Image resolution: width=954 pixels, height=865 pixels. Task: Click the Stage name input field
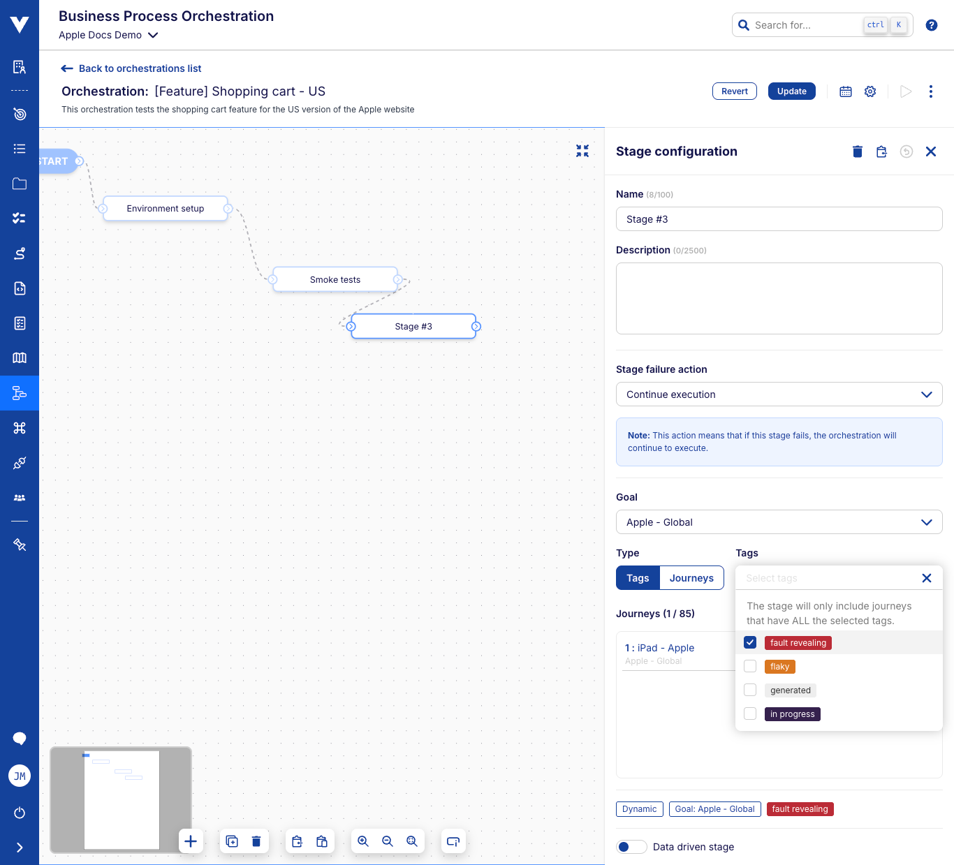779,219
